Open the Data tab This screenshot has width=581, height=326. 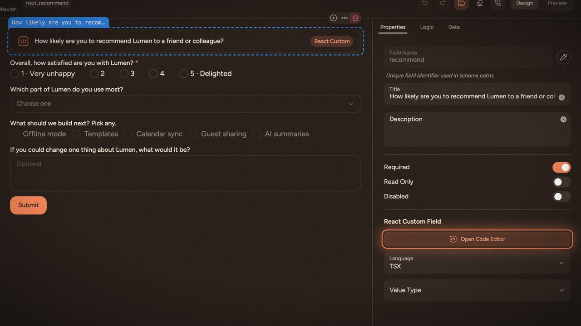(x=454, y=27)
